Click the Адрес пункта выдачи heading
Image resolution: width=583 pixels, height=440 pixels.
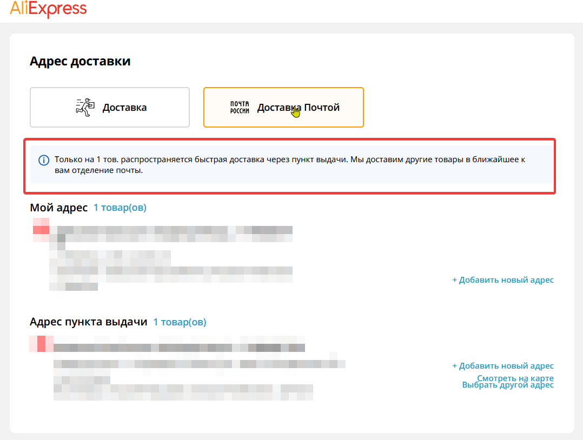tap(89, 322)
